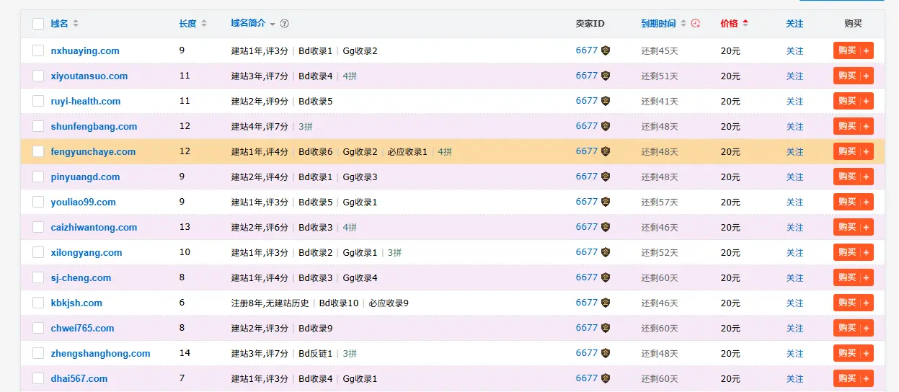899x392 pixels.
Task: Click the clock icon next to 到期时间
Action: (695, 23)
